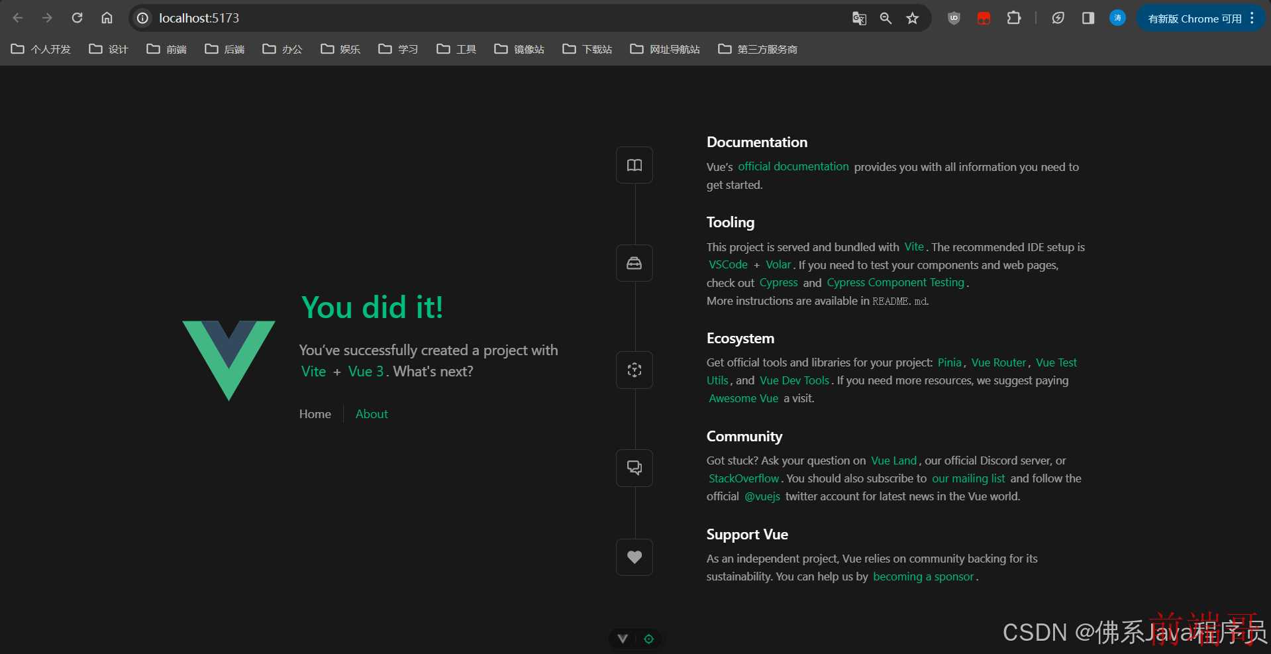Screen dimensions: 1271x654
Task: Open the official documentation link
Action: (793, 167)
